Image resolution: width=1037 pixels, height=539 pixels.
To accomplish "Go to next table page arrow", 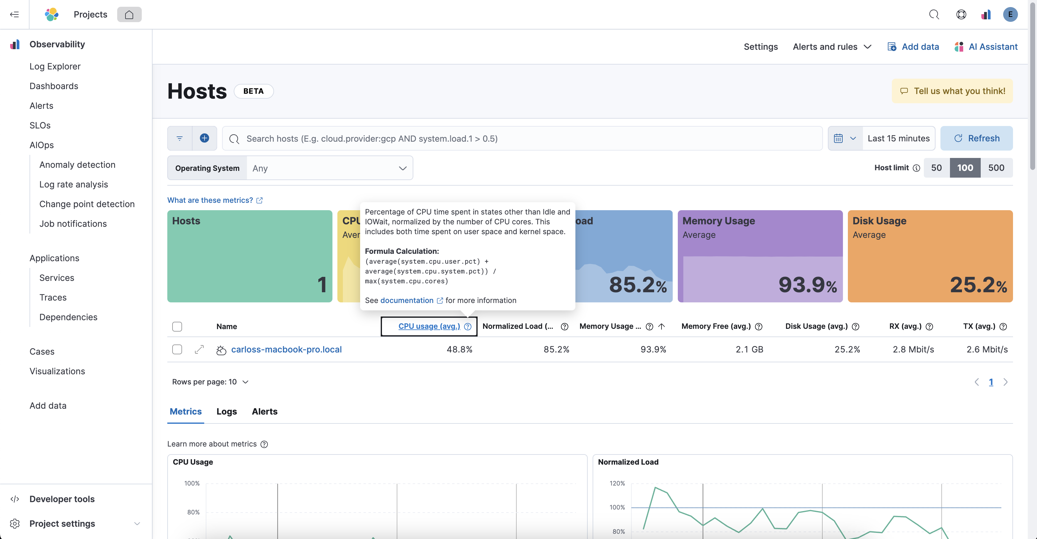I will [1006, 382].
